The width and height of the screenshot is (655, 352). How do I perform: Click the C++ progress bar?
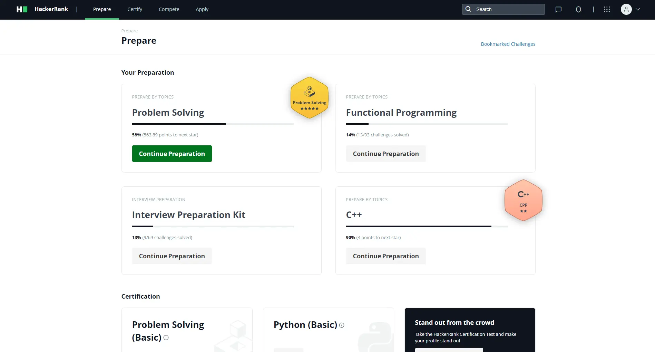[427, 226]
